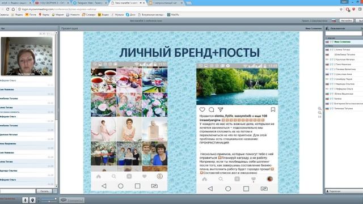This screenshot has width=363, height=204.
Task: Tap Instagram home icon on right phone
Action: click(x=204, y=179)
